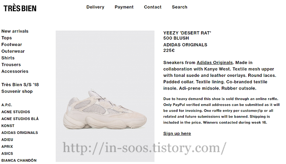Open Acne Studios Blå Konst brand
The image size is (286, 164).
(x=20, y=122)
